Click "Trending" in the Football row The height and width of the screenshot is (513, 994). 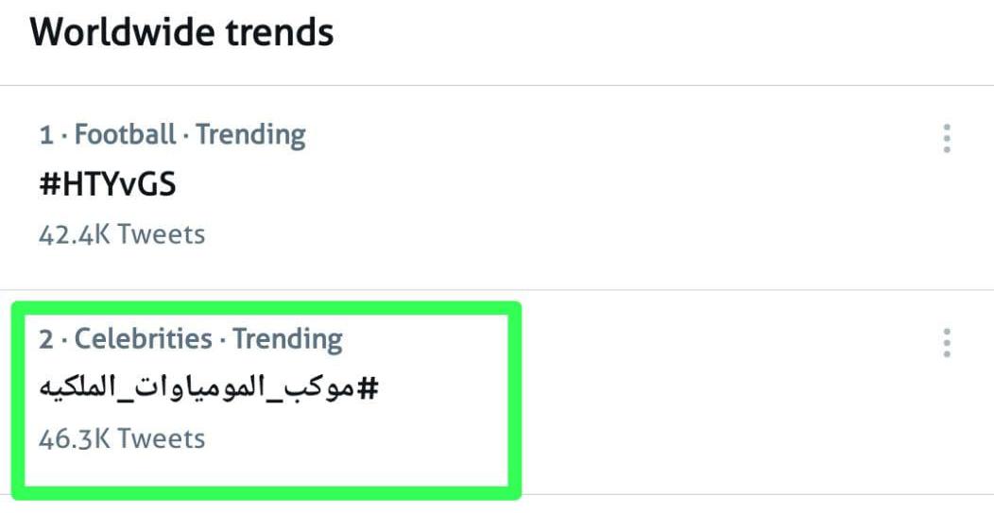(x=250, y=135)
